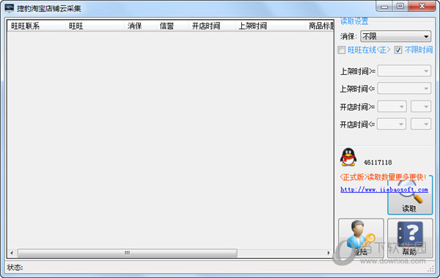Sort by 上架时间 column header
The image size is (440, 278).
270,26
